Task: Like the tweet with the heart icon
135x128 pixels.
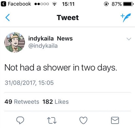Action: pos(83,120)
